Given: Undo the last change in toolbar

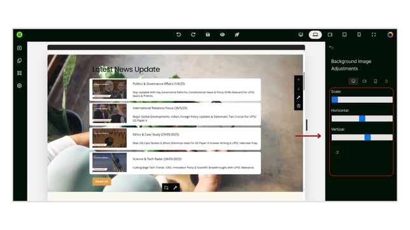Looking at the screenshot, I should pos(179,34).
